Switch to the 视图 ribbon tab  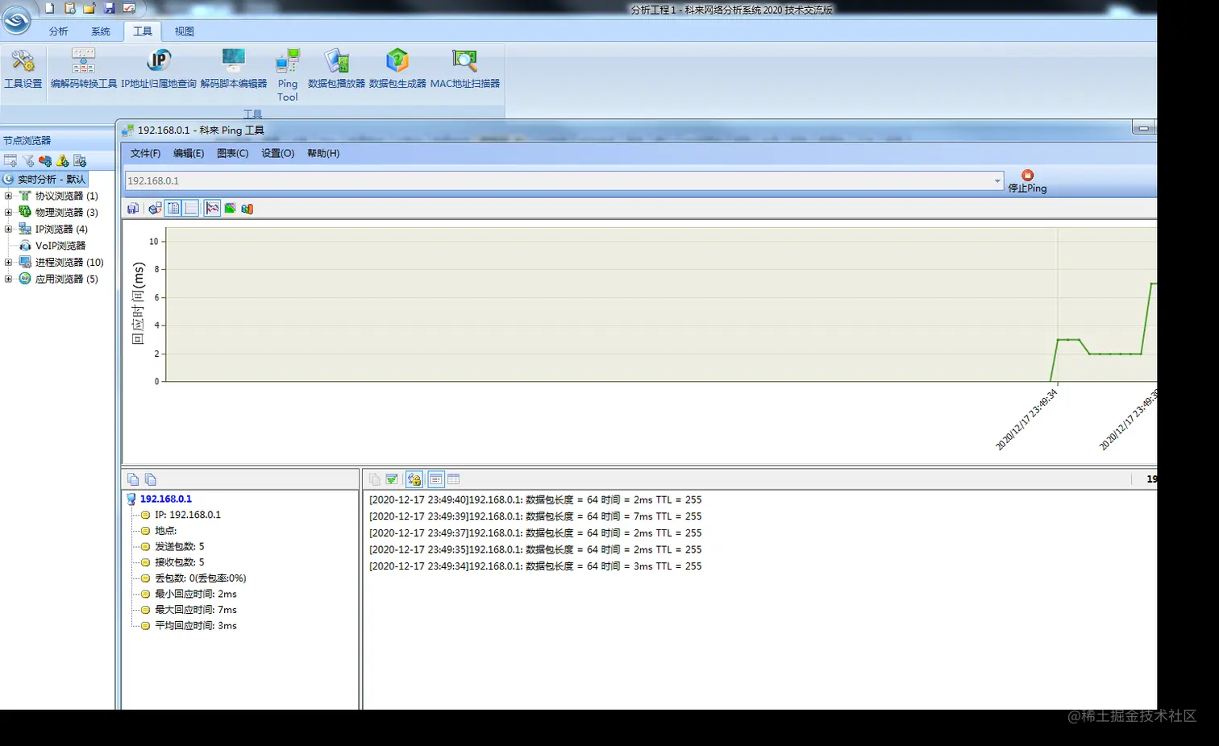tap(183, 31)
